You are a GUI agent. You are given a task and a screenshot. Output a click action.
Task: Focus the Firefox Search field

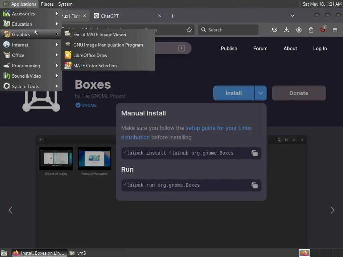228,30
